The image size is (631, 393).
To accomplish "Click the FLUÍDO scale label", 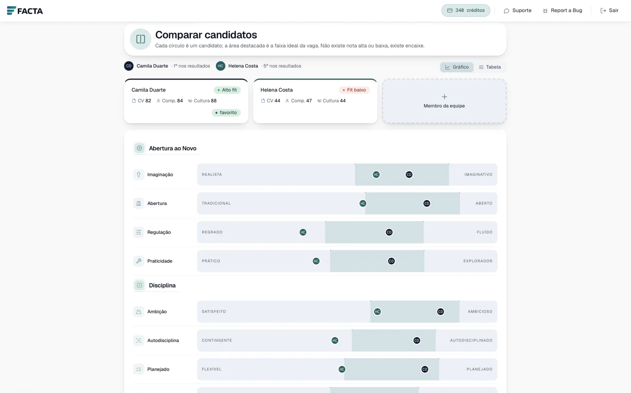I will 485,232.
